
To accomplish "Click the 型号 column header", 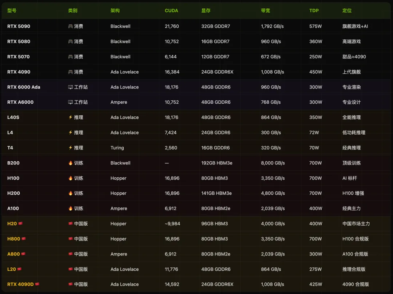I will (12, 11).
